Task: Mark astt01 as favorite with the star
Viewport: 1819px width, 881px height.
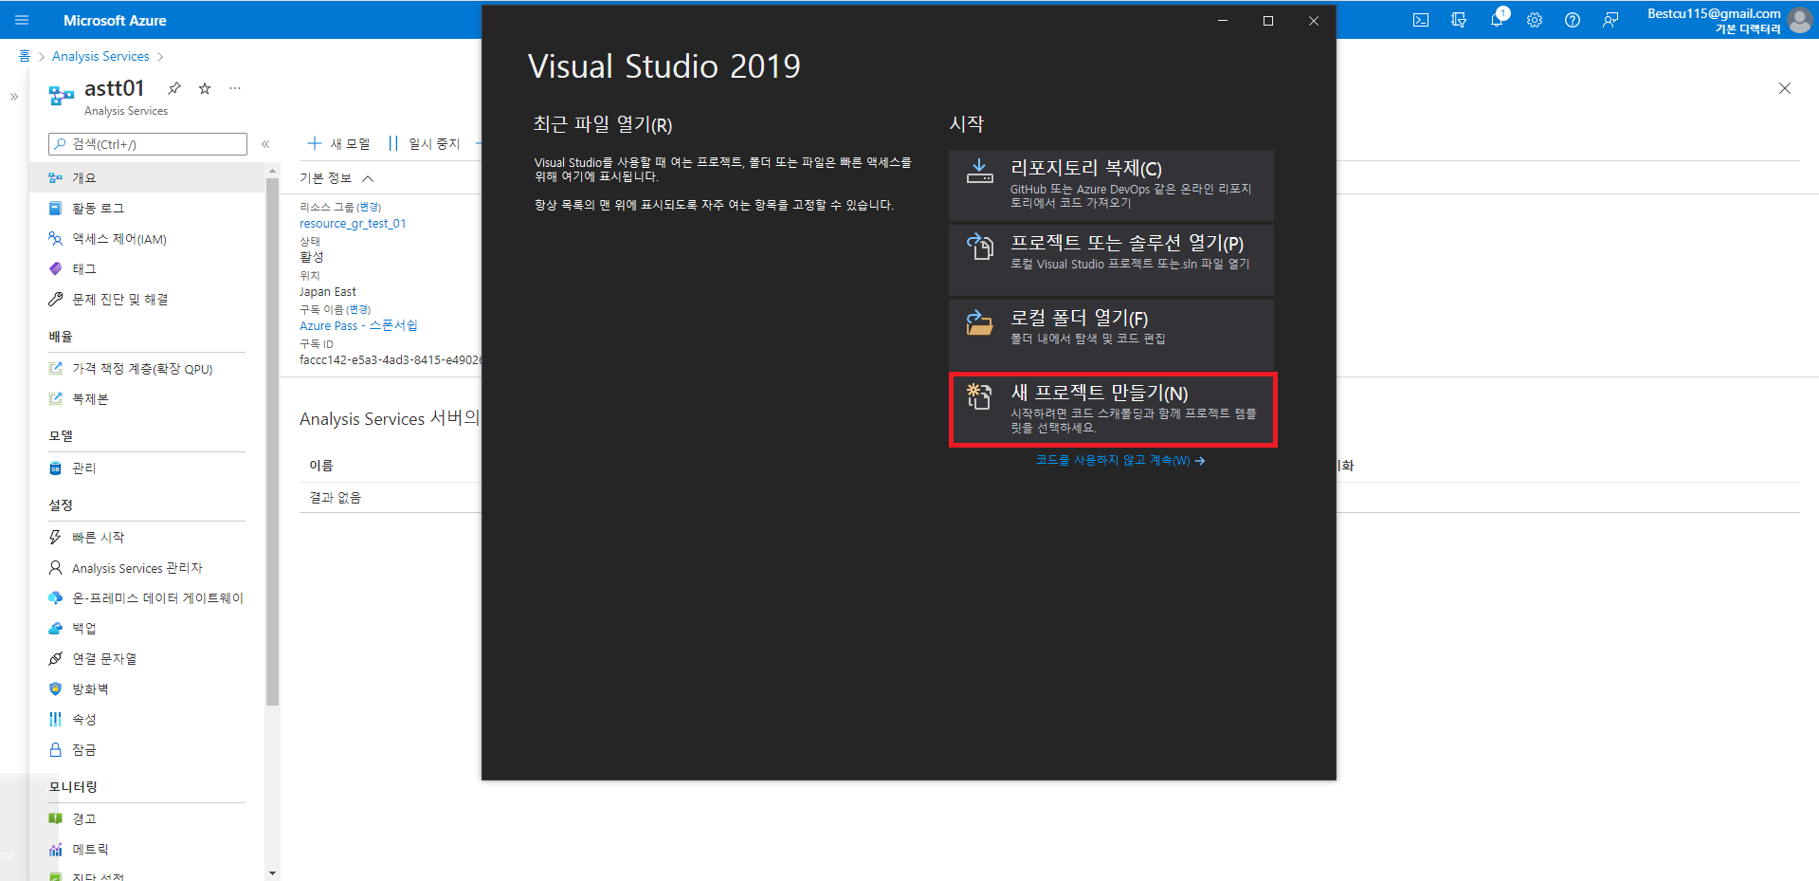Action: coord(205,88)
